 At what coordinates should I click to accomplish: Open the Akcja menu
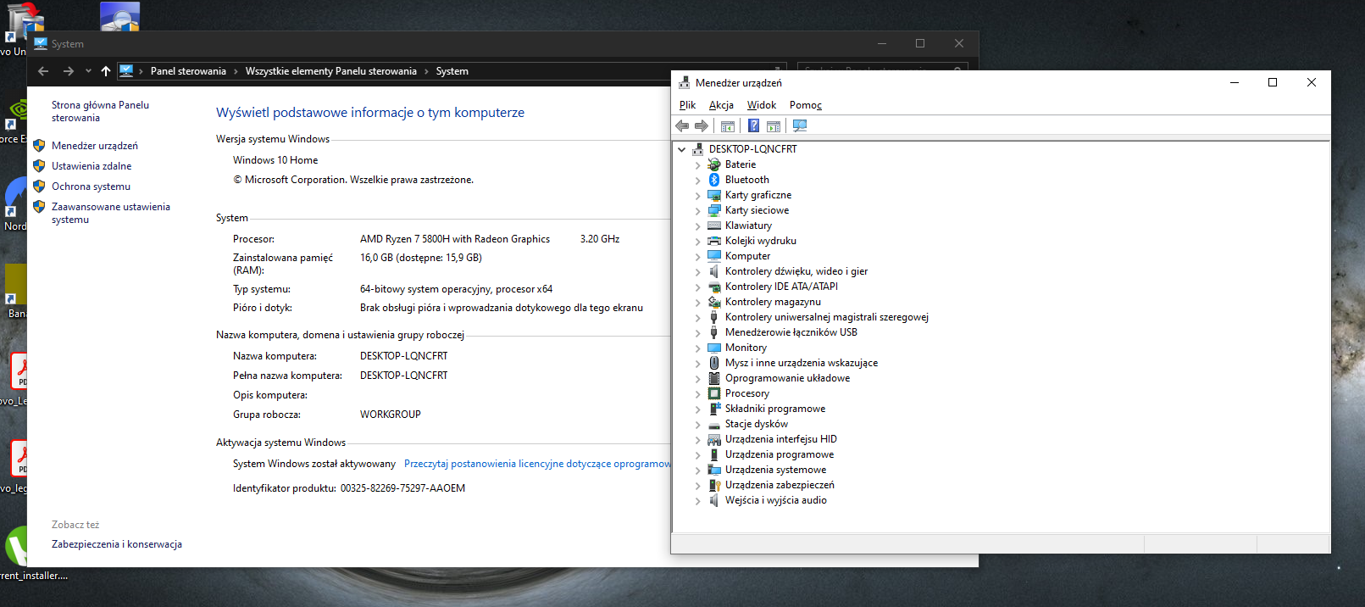click(721, 105)
